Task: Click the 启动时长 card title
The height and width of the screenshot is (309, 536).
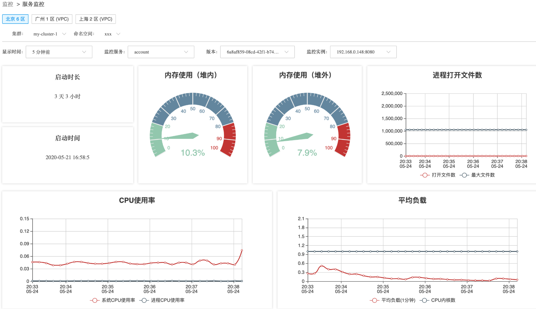Action: (x=67, y=77)
